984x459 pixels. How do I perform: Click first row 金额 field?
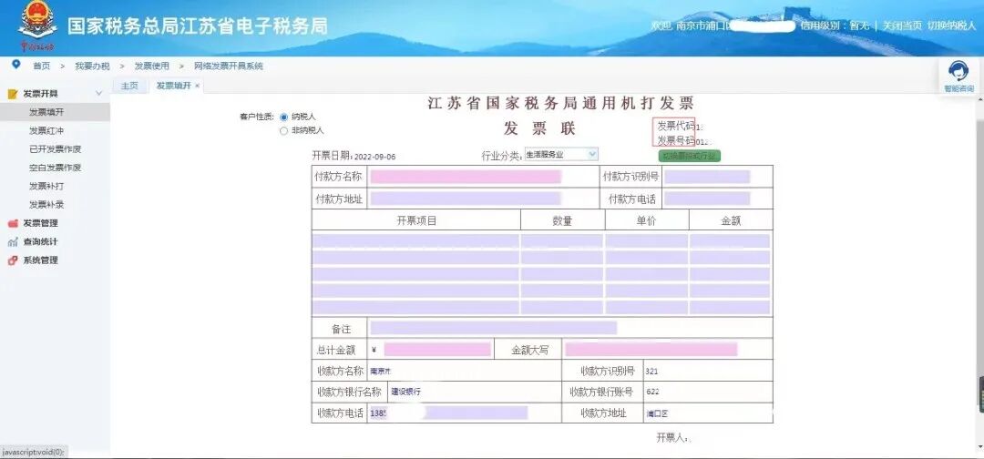[x=730, y=241]
